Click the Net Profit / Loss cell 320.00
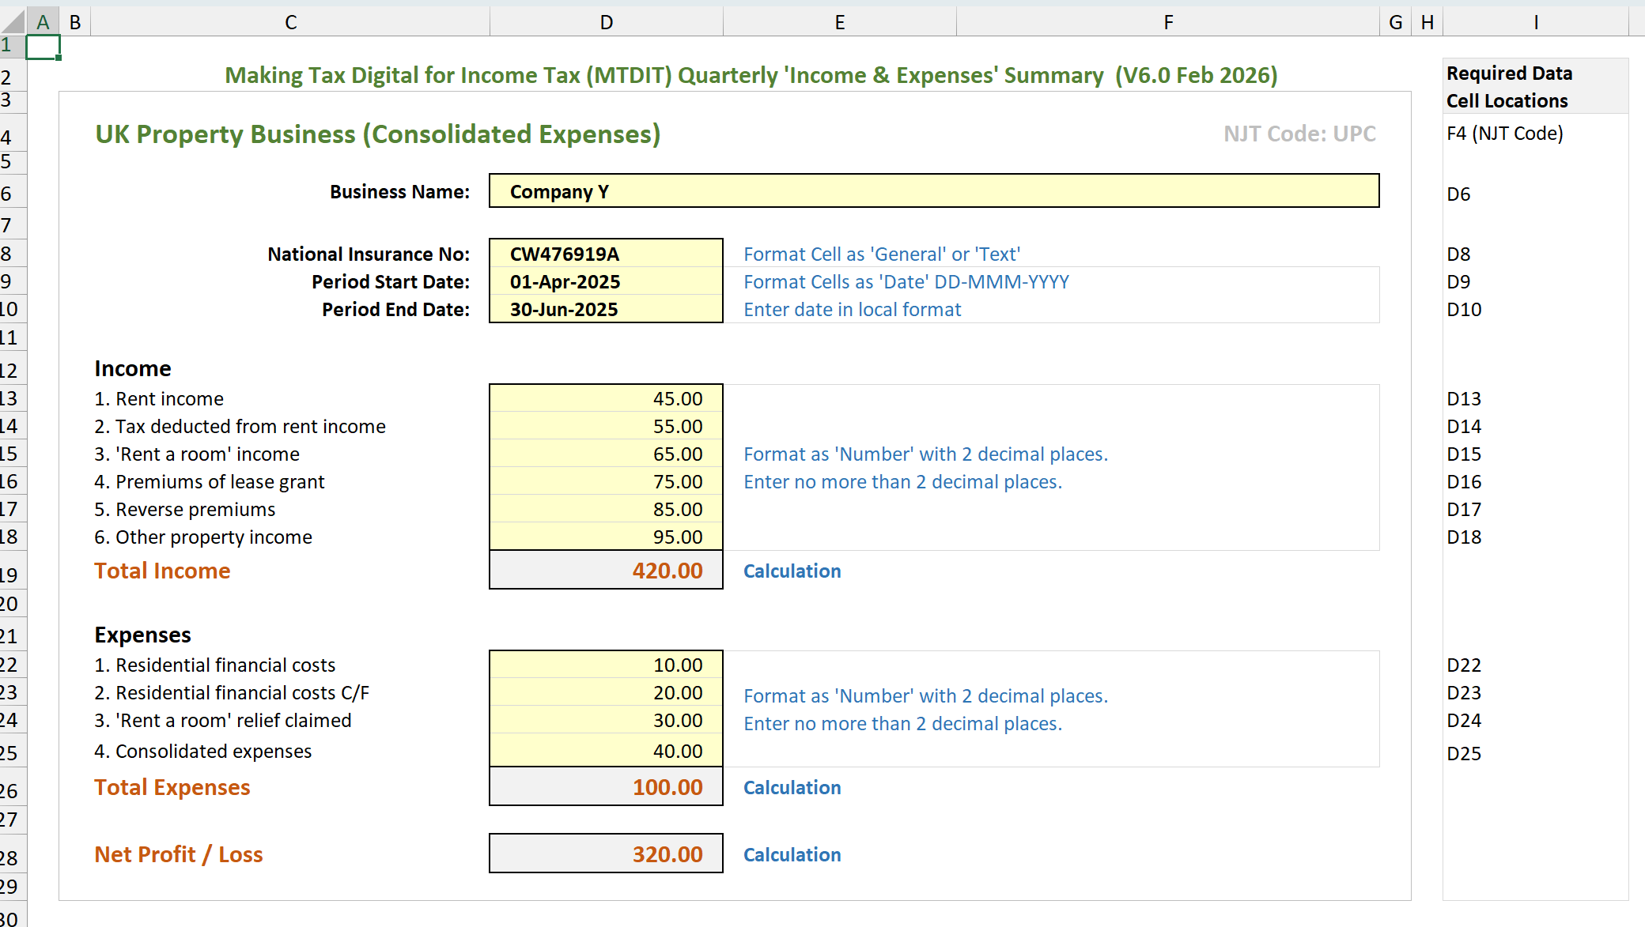1645x927 pixels. coord(606,854)
